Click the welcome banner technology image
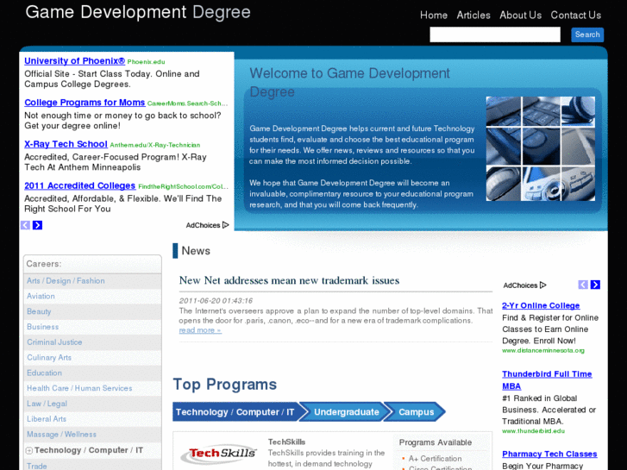Image resolution: width=627 pixels, height=470 pixels. (x=540, y=149)
